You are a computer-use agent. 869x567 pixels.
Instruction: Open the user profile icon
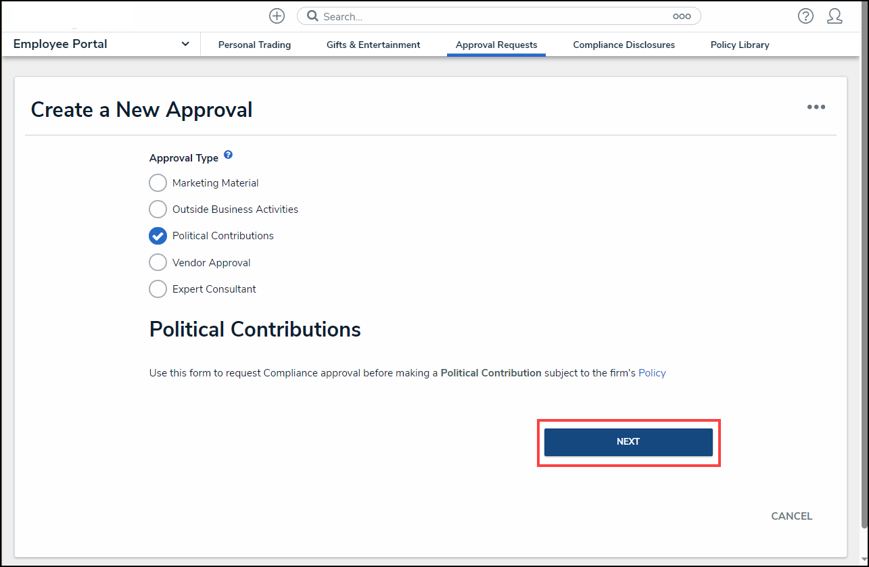pos(835,16)
